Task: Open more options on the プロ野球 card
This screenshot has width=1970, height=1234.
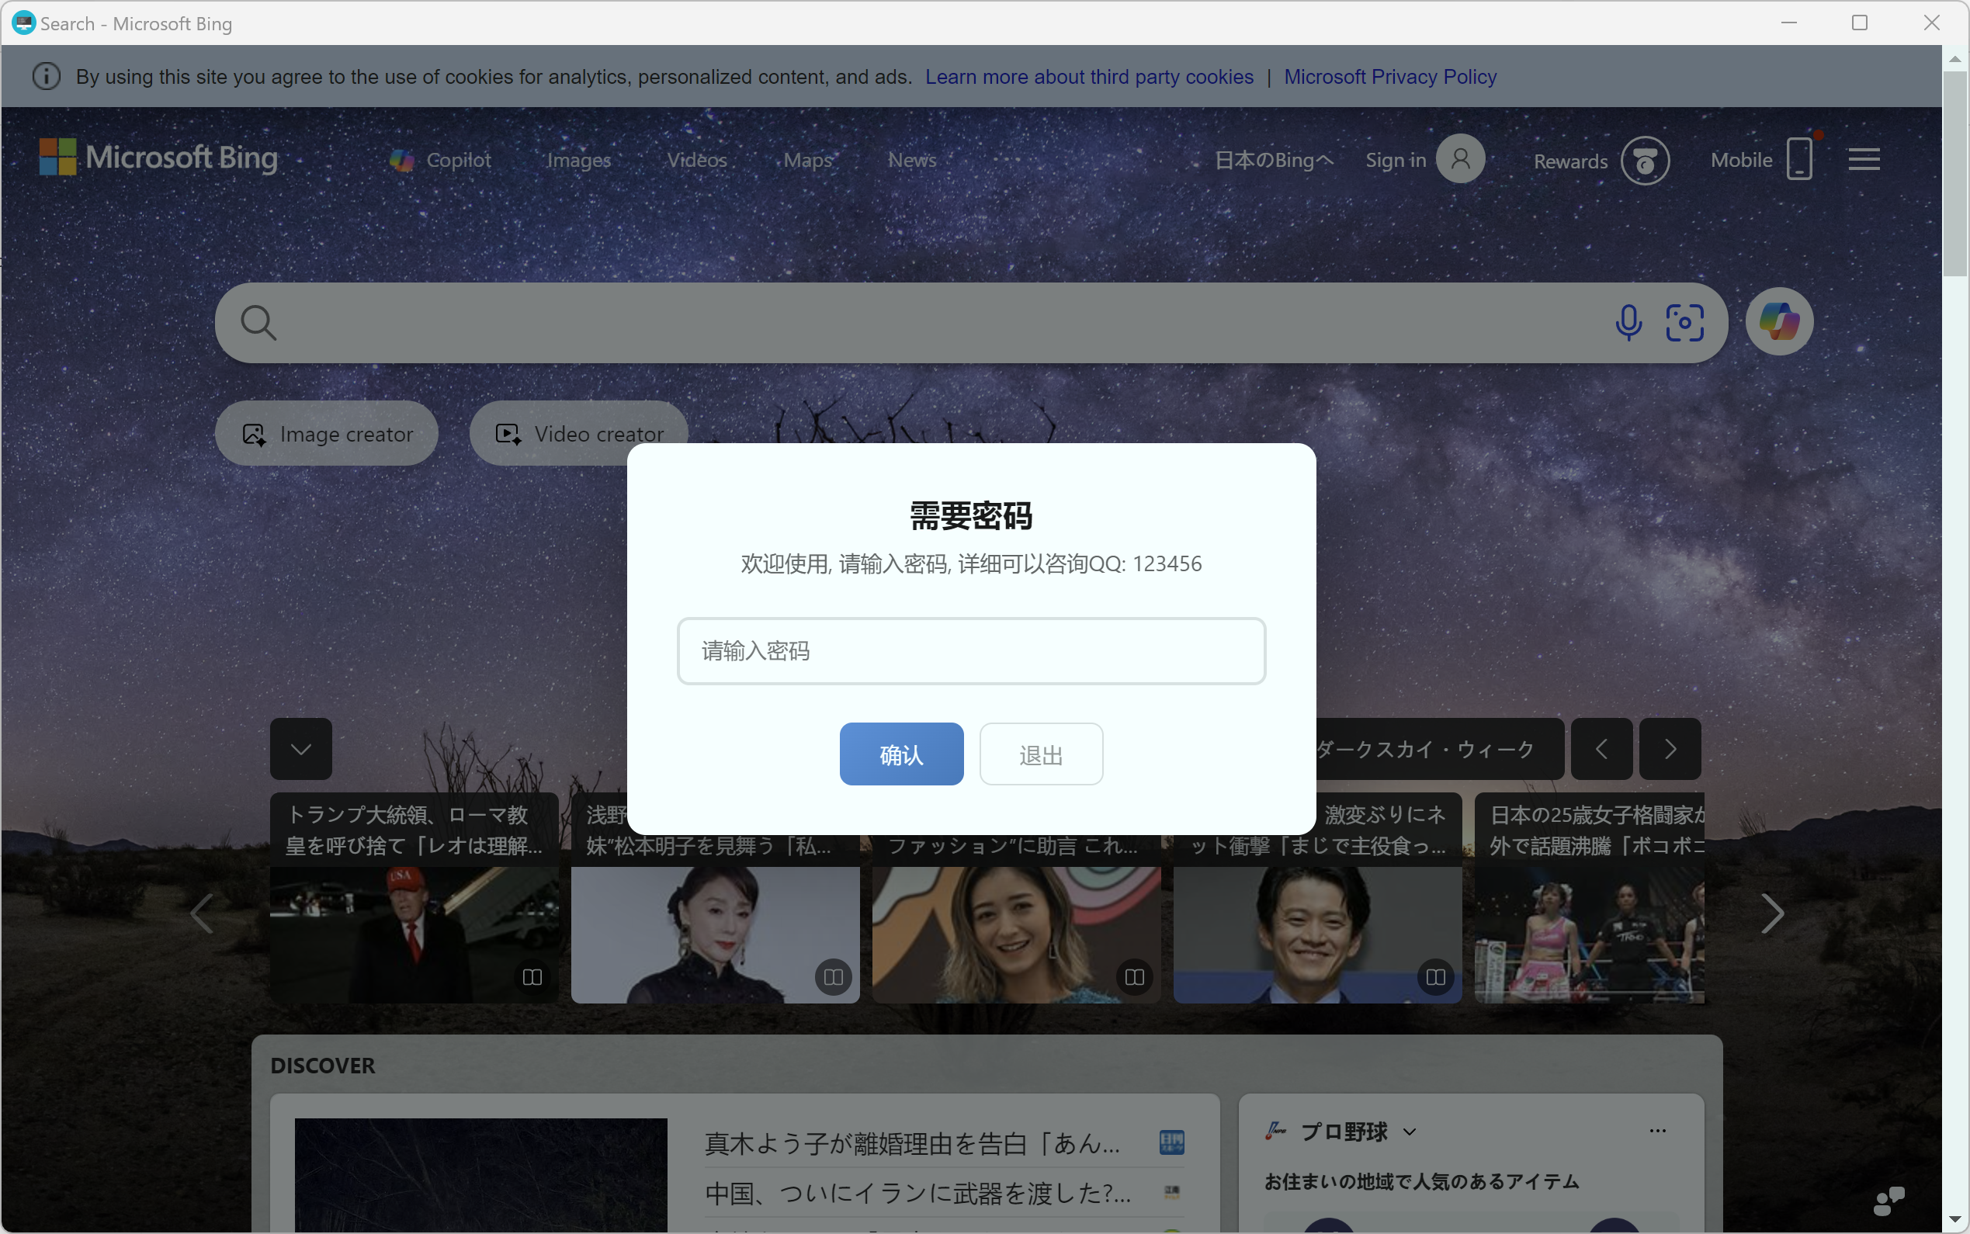Action: pos(1656,1132)
